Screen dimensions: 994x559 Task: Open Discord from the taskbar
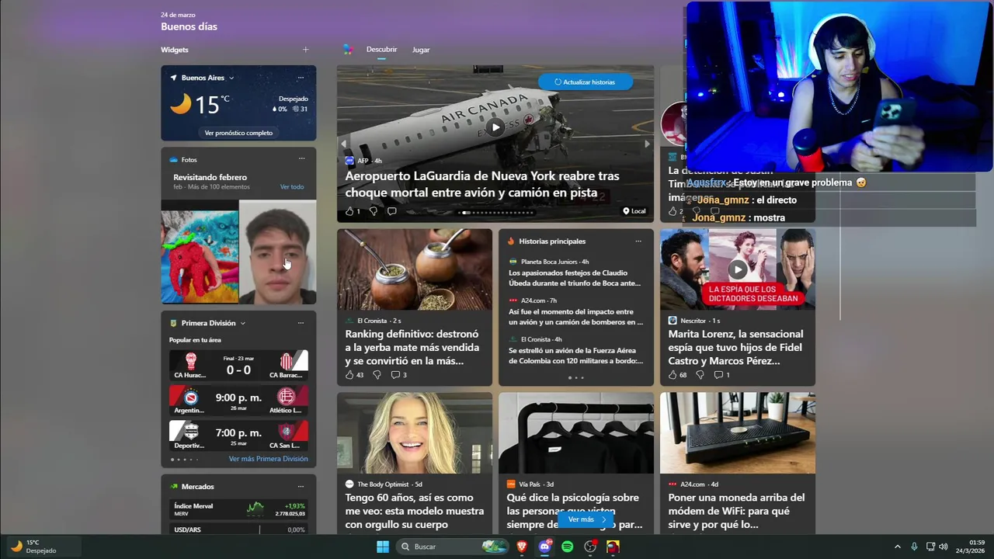(x=545, y=547)
